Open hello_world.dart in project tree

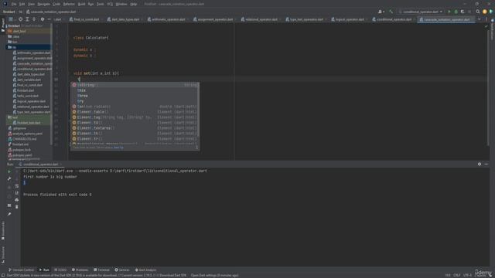28,96
